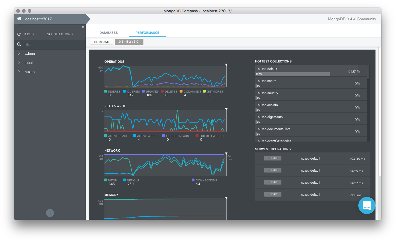Click the Connections legend swatch
This screenshot has width=395, height=241.
coord(193,180)
